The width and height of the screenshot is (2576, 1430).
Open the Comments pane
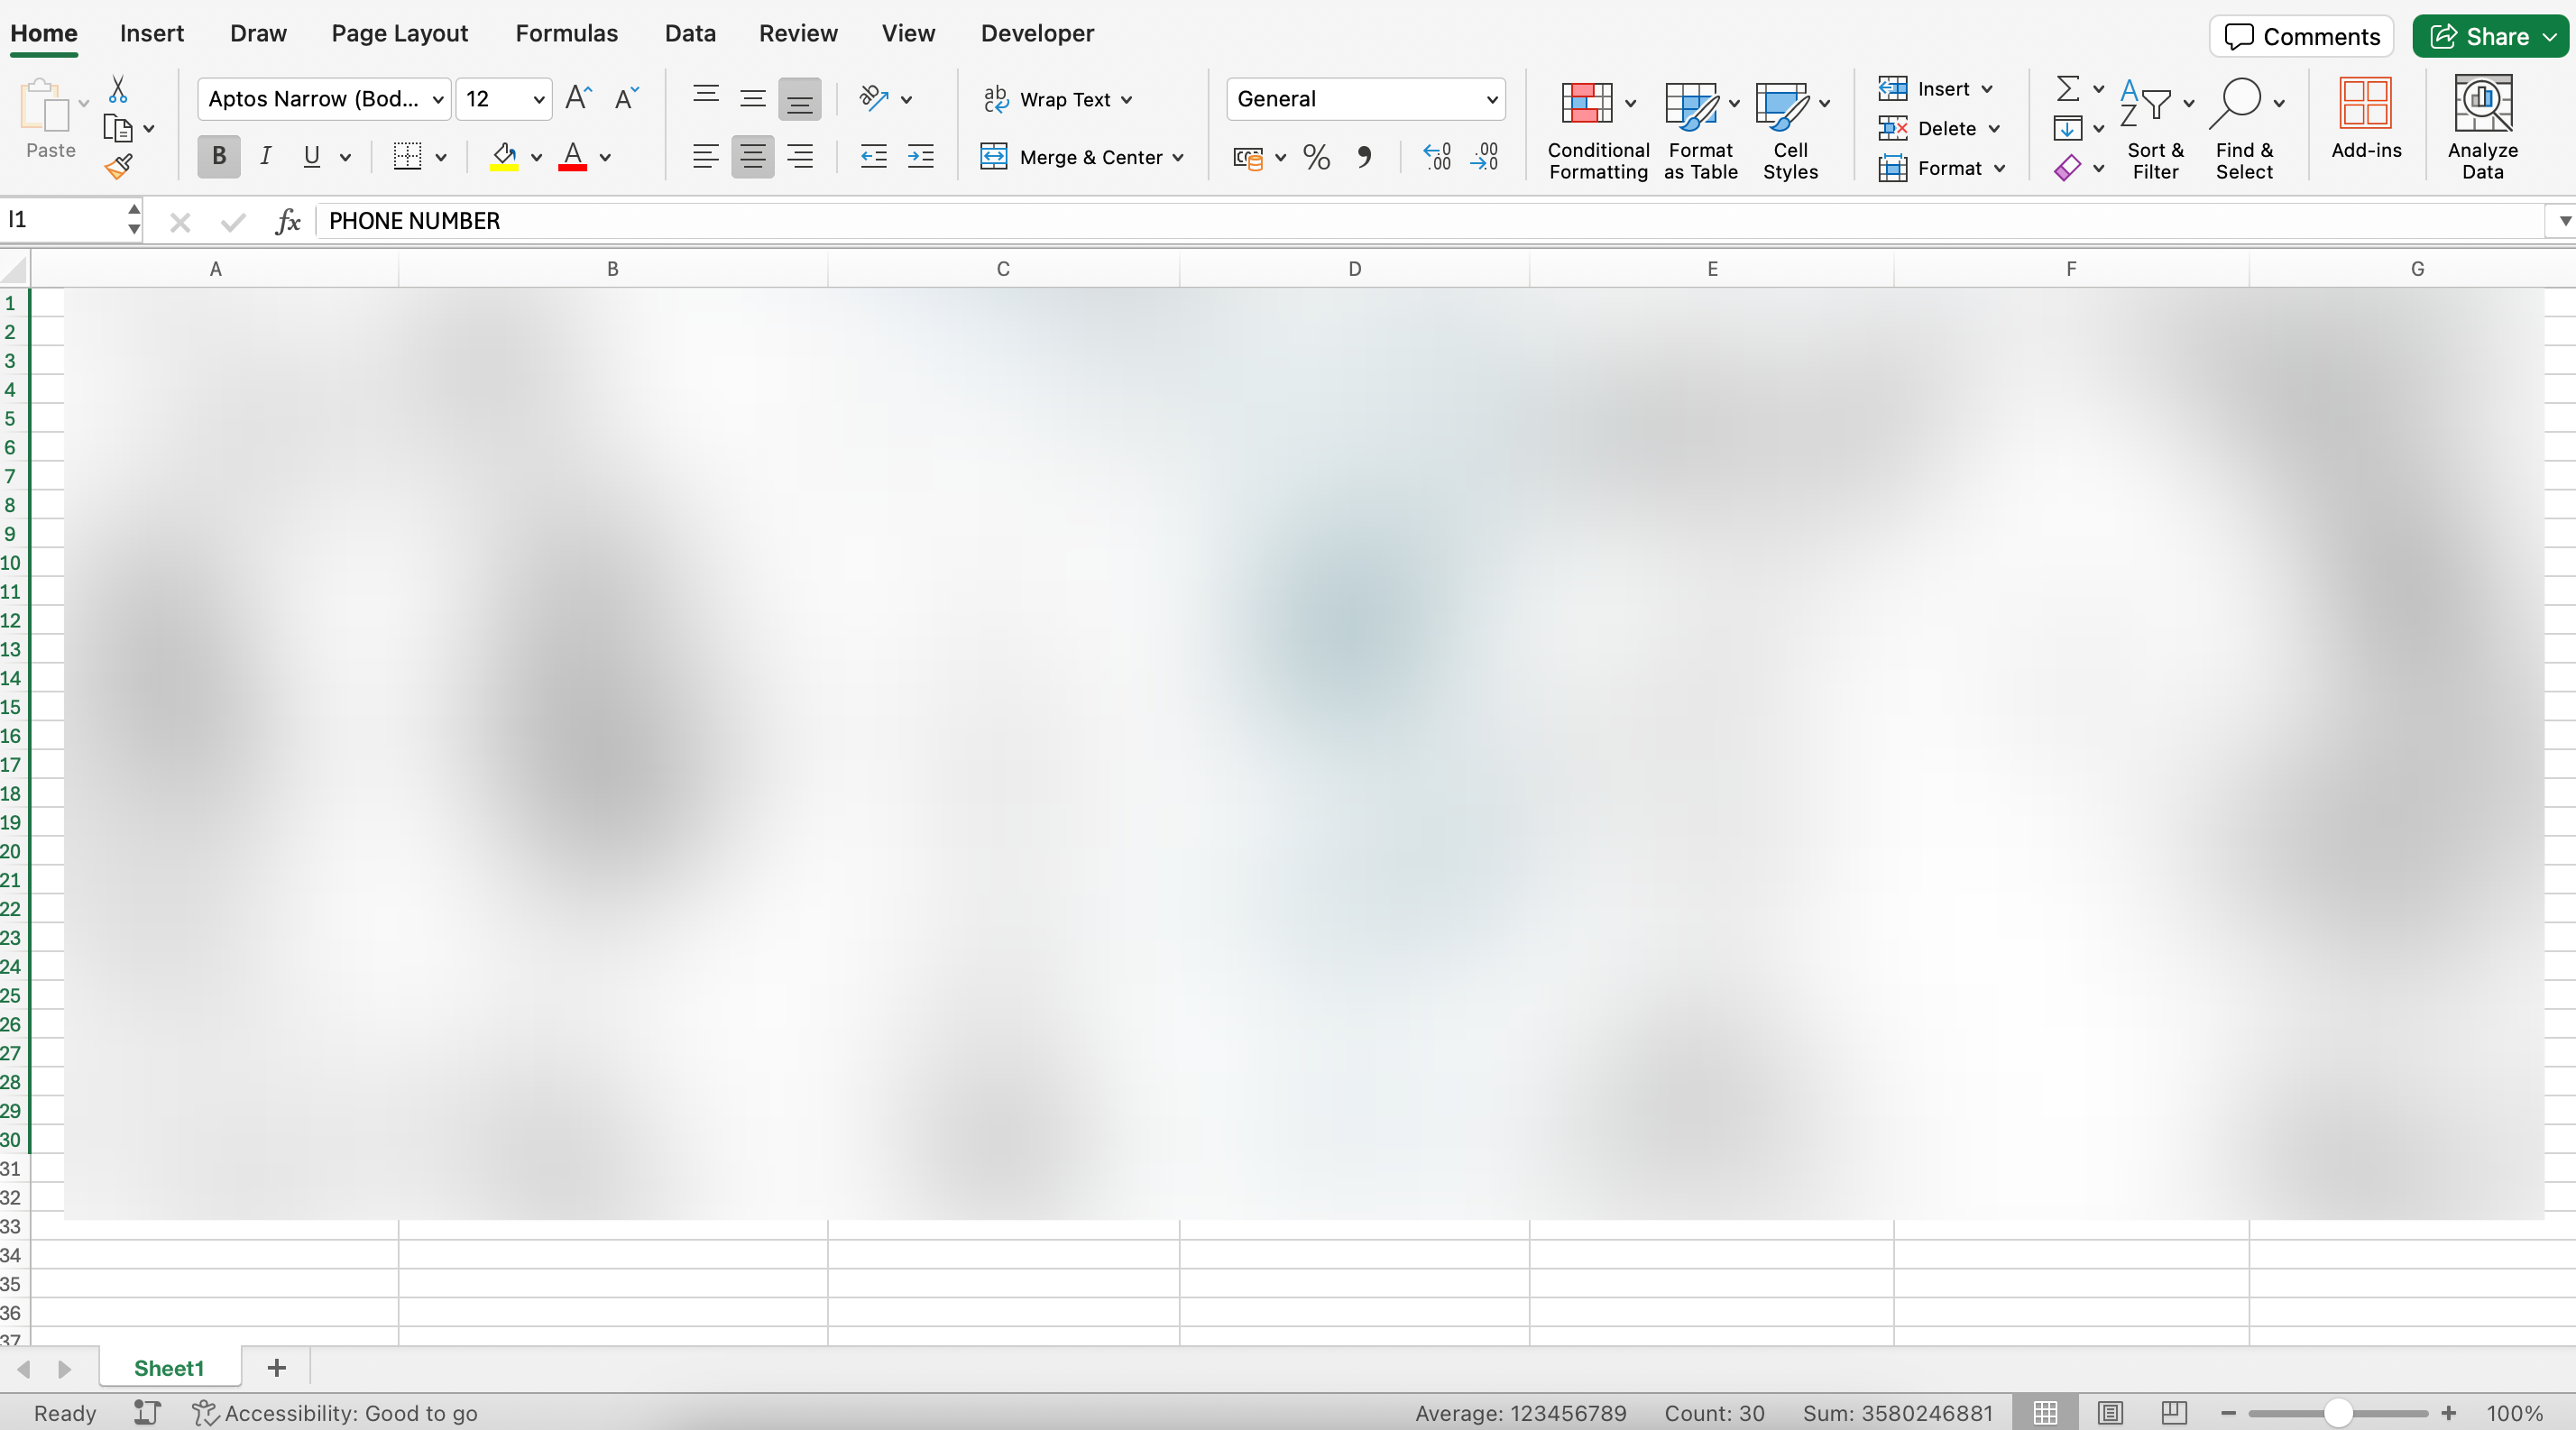pos(2301,36)
